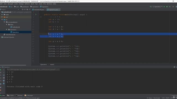Open the Messages tool window tab

[29, 95]
